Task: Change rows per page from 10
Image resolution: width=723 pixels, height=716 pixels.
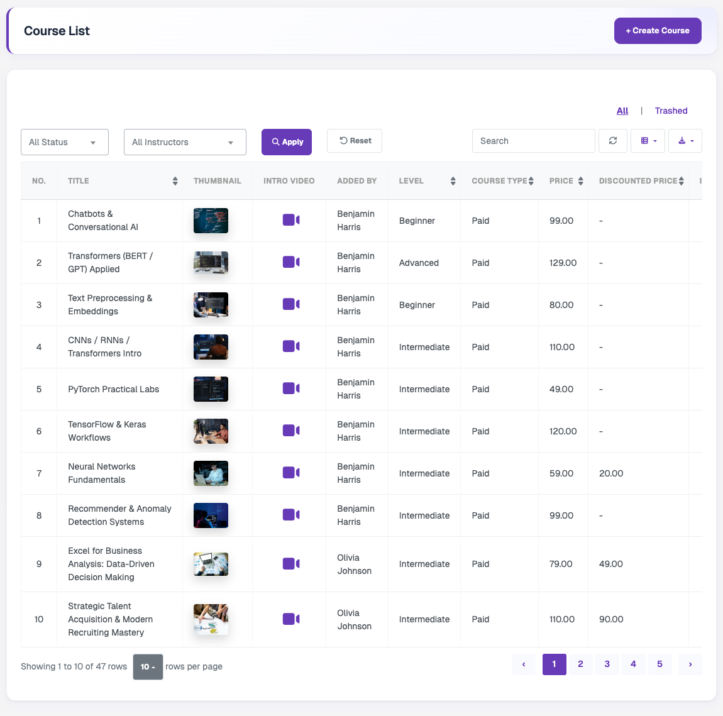Action: click(148, 667)
